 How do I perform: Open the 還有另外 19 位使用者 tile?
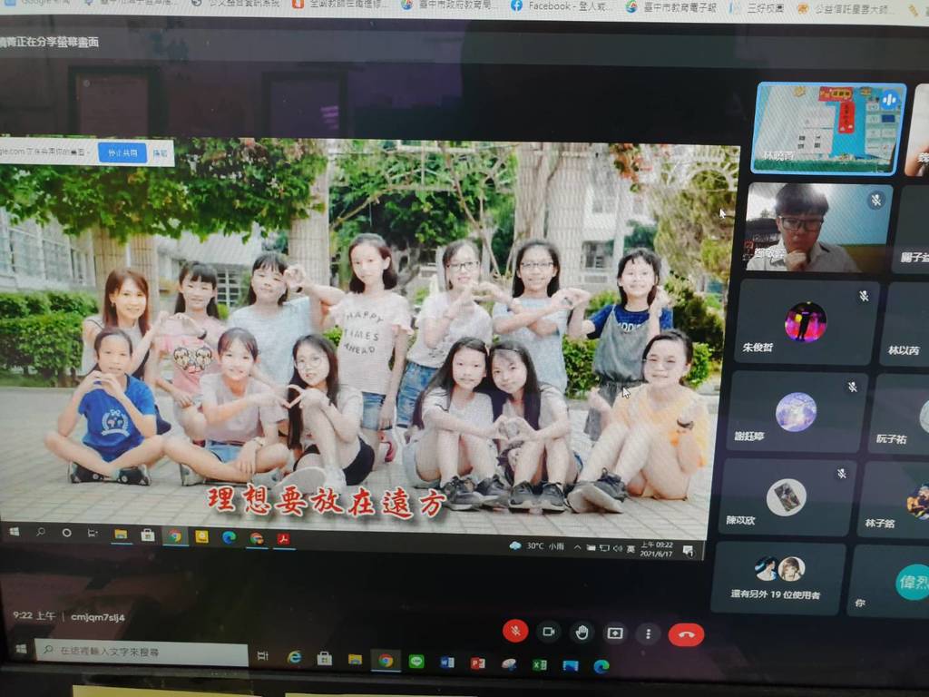777,578
